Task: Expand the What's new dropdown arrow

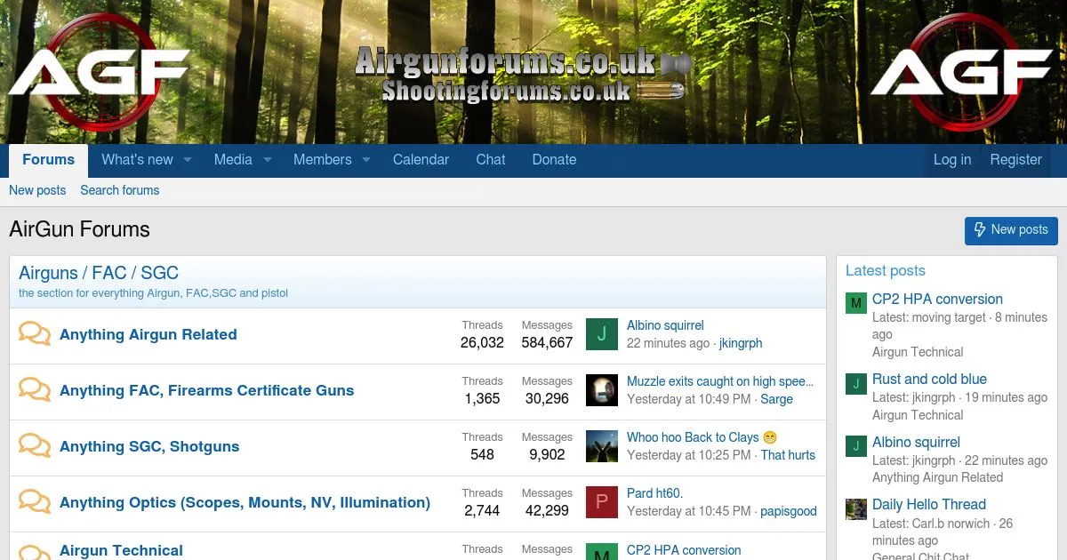Action: click(x=188, y=160)
